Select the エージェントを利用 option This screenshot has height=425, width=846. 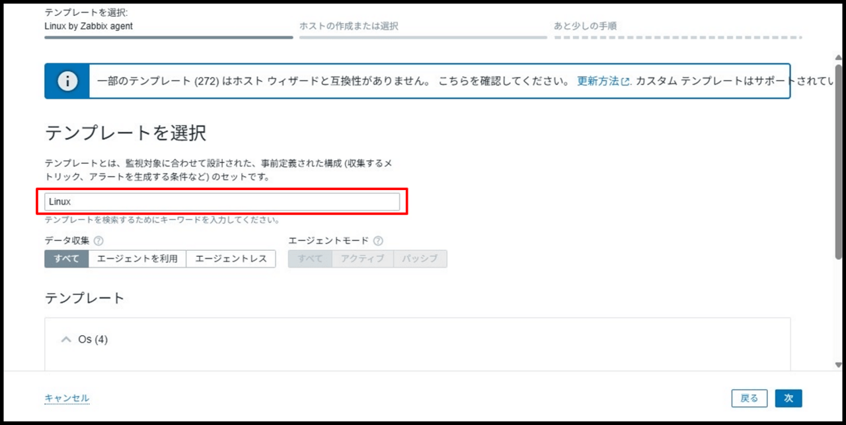pyautogui.click(x=137, y=259)
